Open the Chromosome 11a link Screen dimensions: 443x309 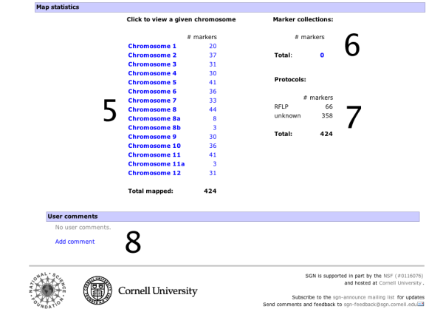click(x=156, y=163)
